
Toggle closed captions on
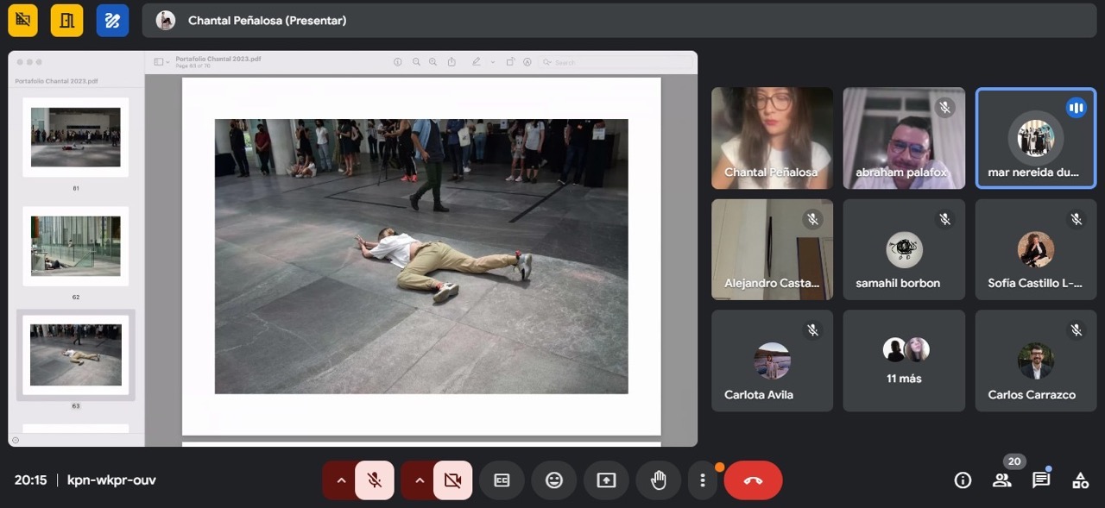pyautogui.click(x=502, y=480)
